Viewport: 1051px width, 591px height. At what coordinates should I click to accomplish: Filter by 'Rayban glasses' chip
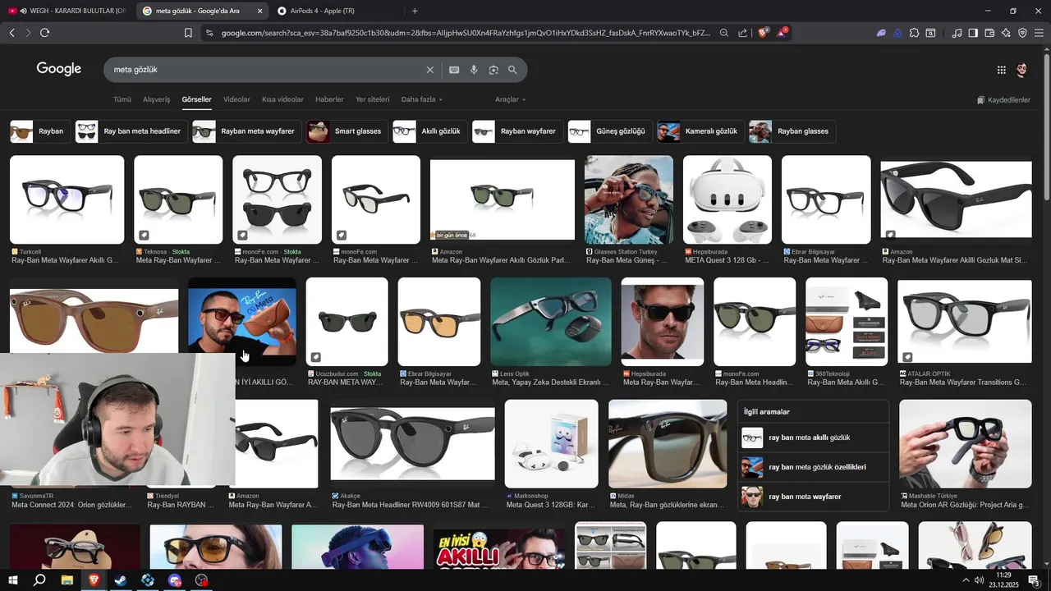[x=792, y=131]
